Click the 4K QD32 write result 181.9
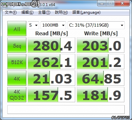This screenshot has height=120, width=132. pos(101,95)
